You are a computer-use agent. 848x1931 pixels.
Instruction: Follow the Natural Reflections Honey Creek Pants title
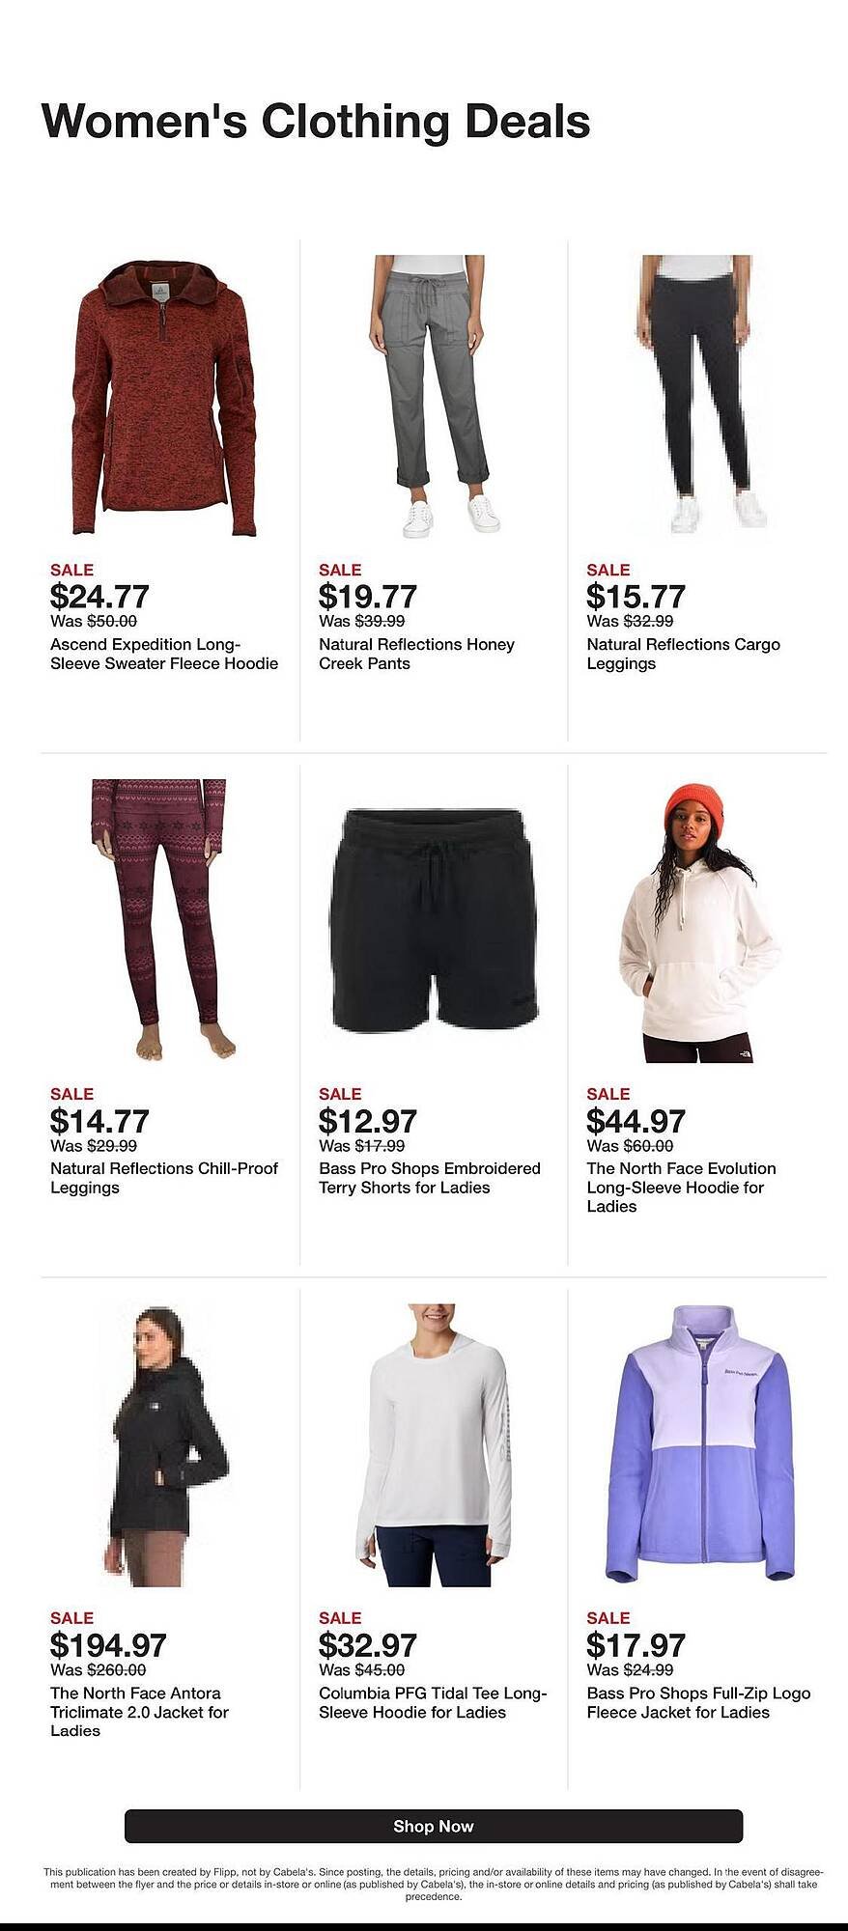[416, 654]
